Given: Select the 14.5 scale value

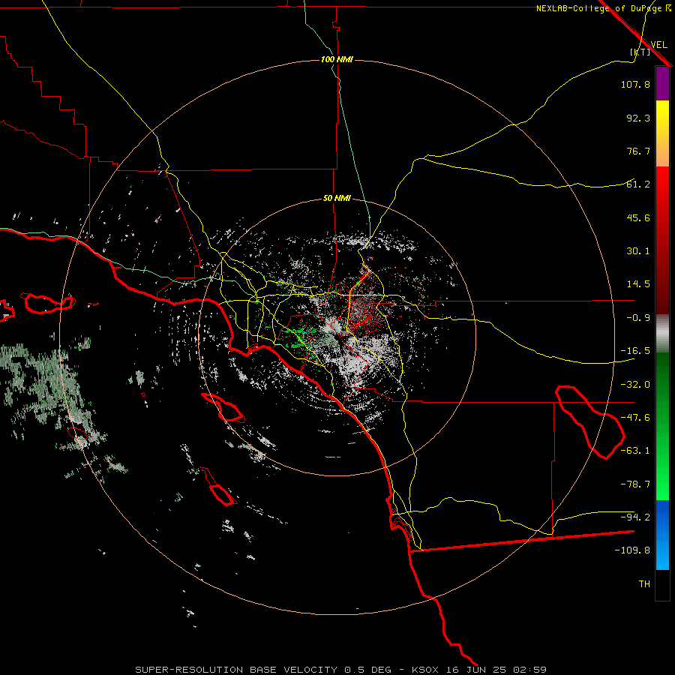Looking at the screenshot, I should [638, 284].
